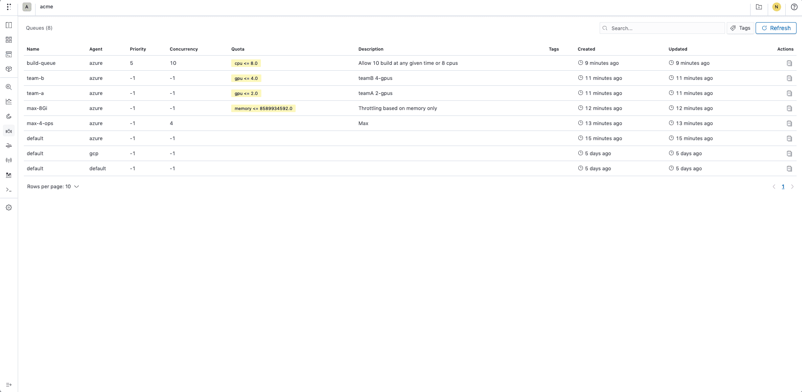Open the packages cube icon in sidebar
The image size is (802, 392).
click(x=9, y=69)
